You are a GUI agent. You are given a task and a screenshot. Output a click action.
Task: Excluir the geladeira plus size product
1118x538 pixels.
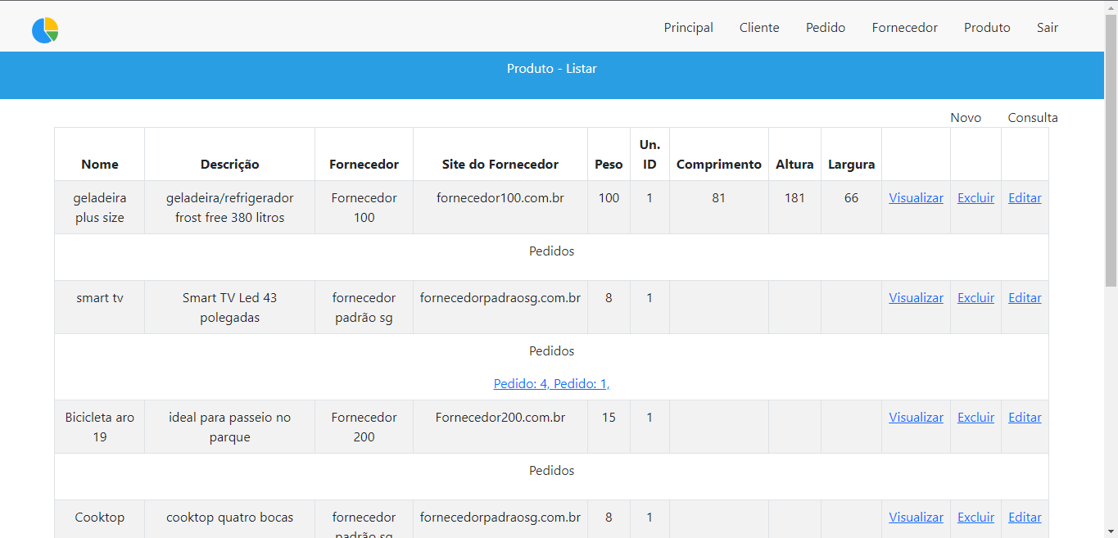coord(975,197)
